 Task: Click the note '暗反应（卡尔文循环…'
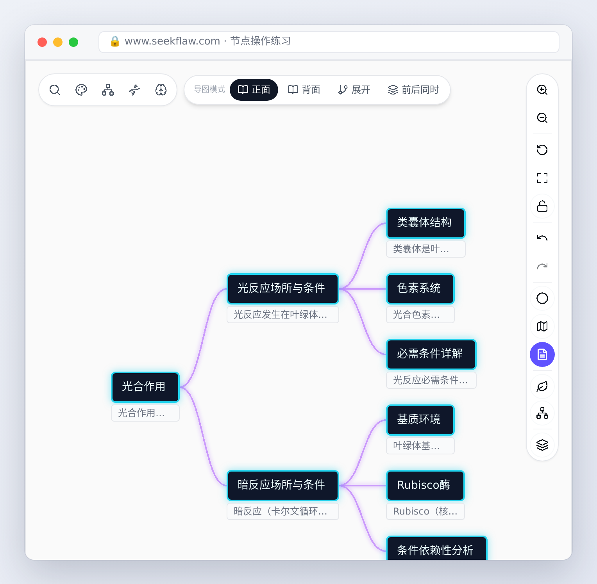point(283,511)
